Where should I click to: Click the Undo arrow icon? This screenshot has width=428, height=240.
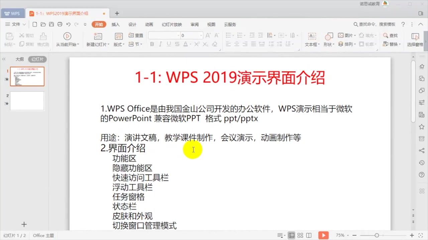tap(69, 24)
